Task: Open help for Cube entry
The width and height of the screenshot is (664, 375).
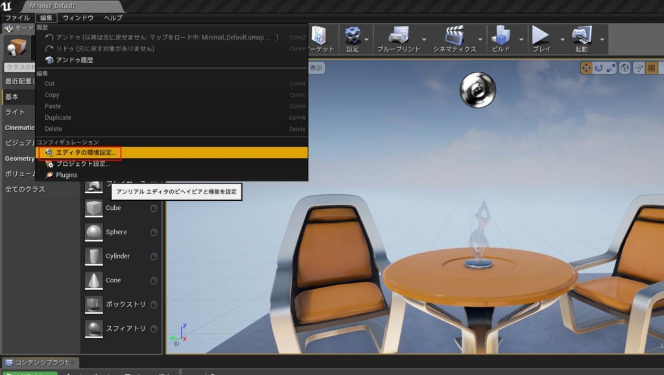Action: pos(154,208)
